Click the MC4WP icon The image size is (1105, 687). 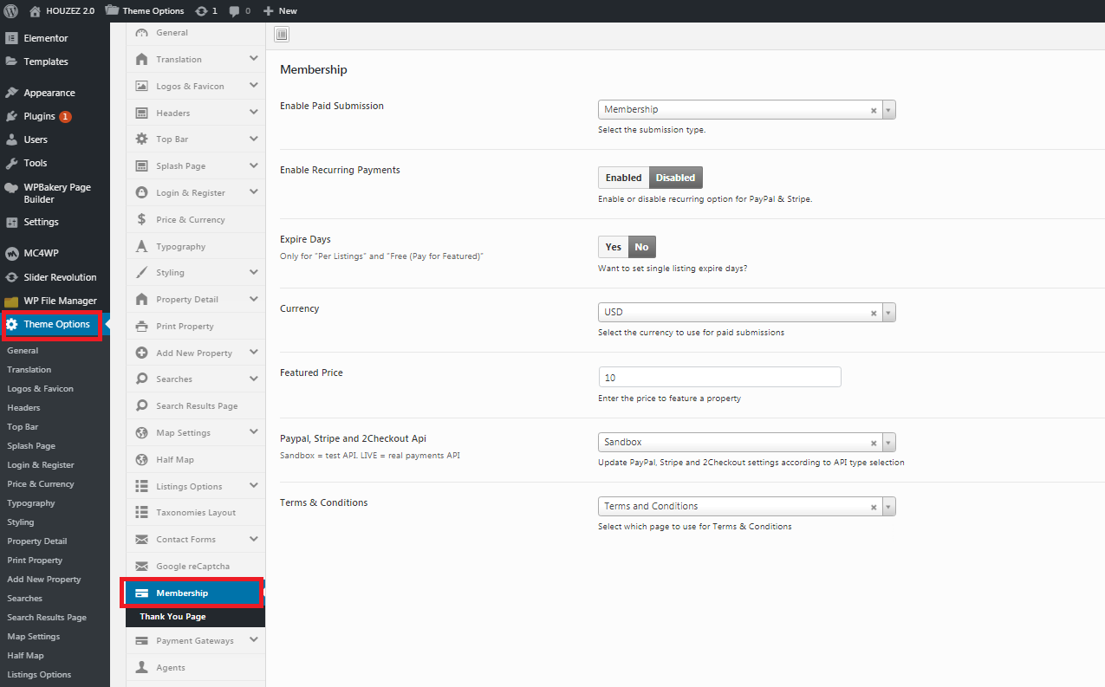point(11,253)
